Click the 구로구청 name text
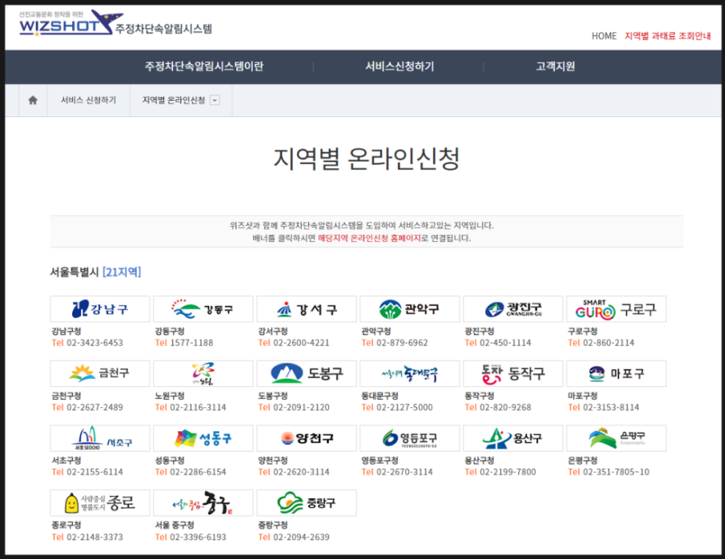Image resolution: width=725 pixels, height=559 pixels. [582, 331]
